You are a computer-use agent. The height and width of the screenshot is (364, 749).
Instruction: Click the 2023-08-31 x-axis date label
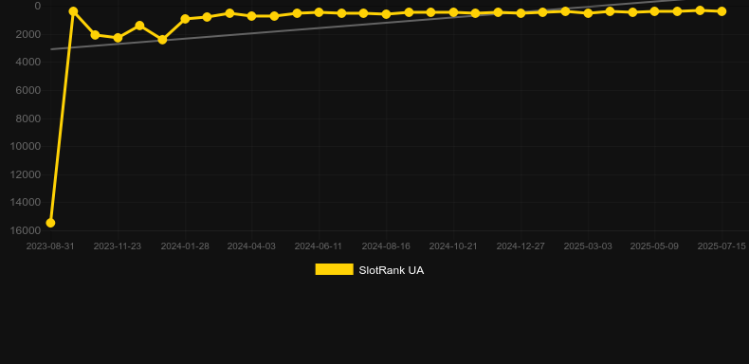point(50,246)
